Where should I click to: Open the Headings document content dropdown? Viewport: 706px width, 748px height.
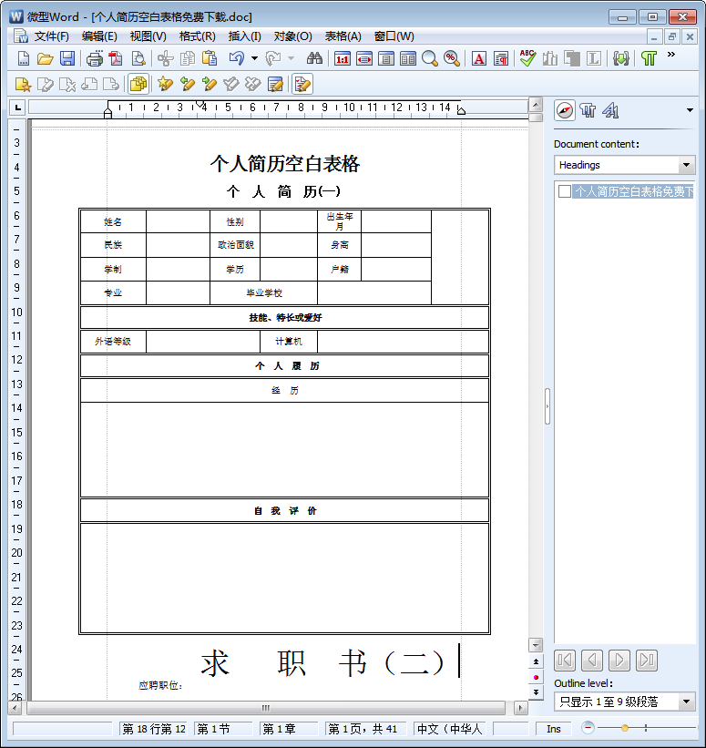pyautogui.click(x=687, y=165)
